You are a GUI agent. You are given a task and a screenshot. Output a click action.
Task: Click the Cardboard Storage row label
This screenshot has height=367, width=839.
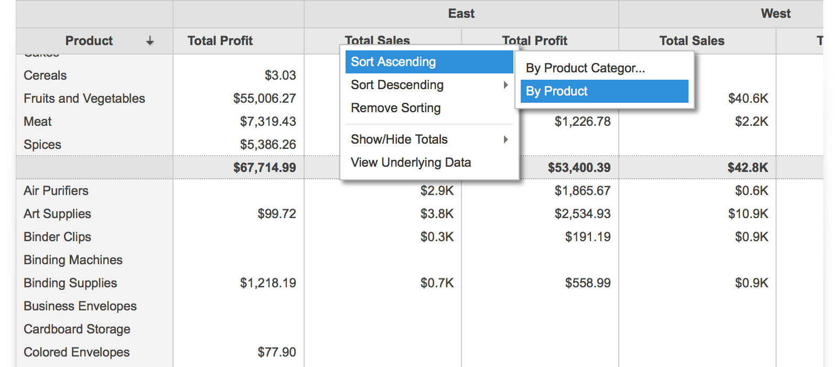click(x=77, y=329)
